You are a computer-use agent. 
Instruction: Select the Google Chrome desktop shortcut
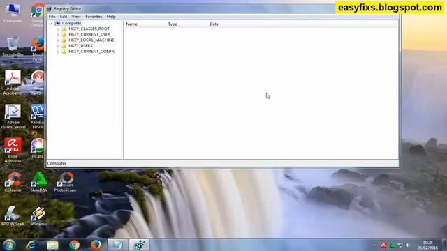[38, 15]
